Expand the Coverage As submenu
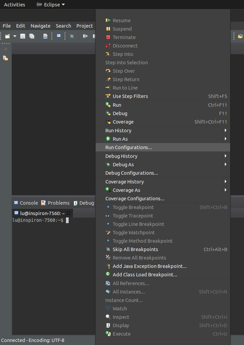 pyautogui.click(x=163, y=190)
